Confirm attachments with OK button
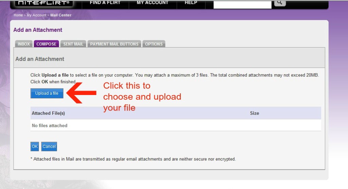The height and width of the screenshot is (189, 348). (x=35, y=147)
